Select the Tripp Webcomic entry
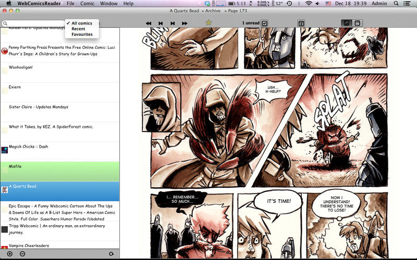Image resolution: width=417 pixels, height=260 pixels. 60,231
